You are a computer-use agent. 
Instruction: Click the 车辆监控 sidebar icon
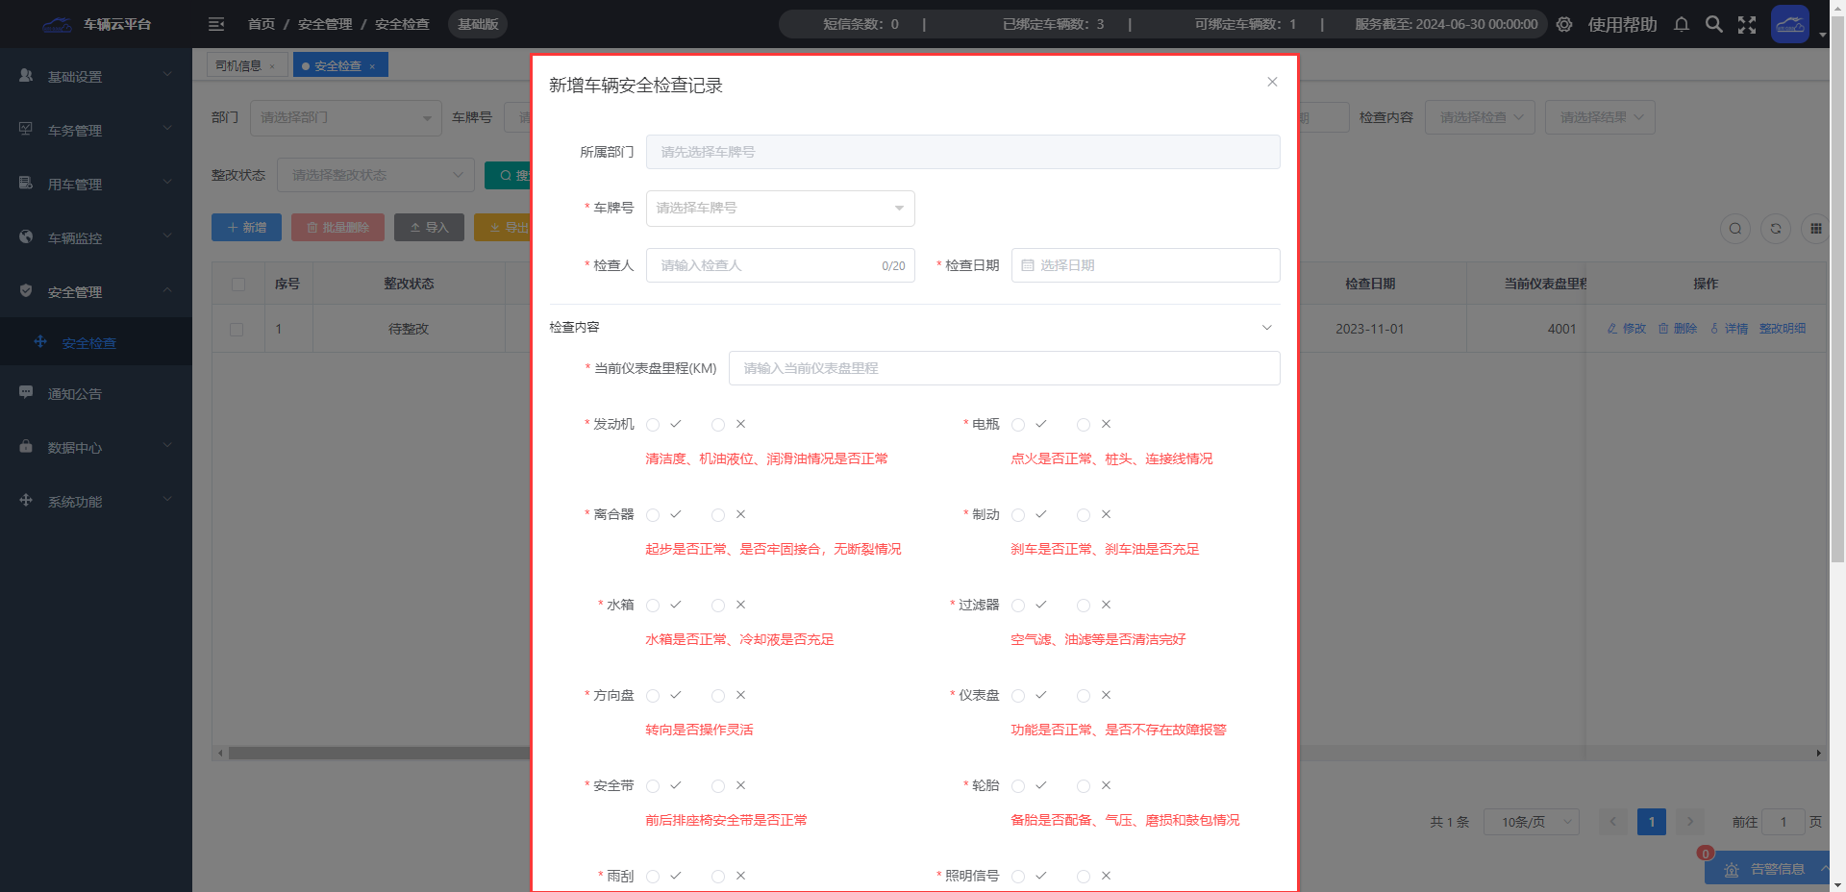[x=26, y=236]
